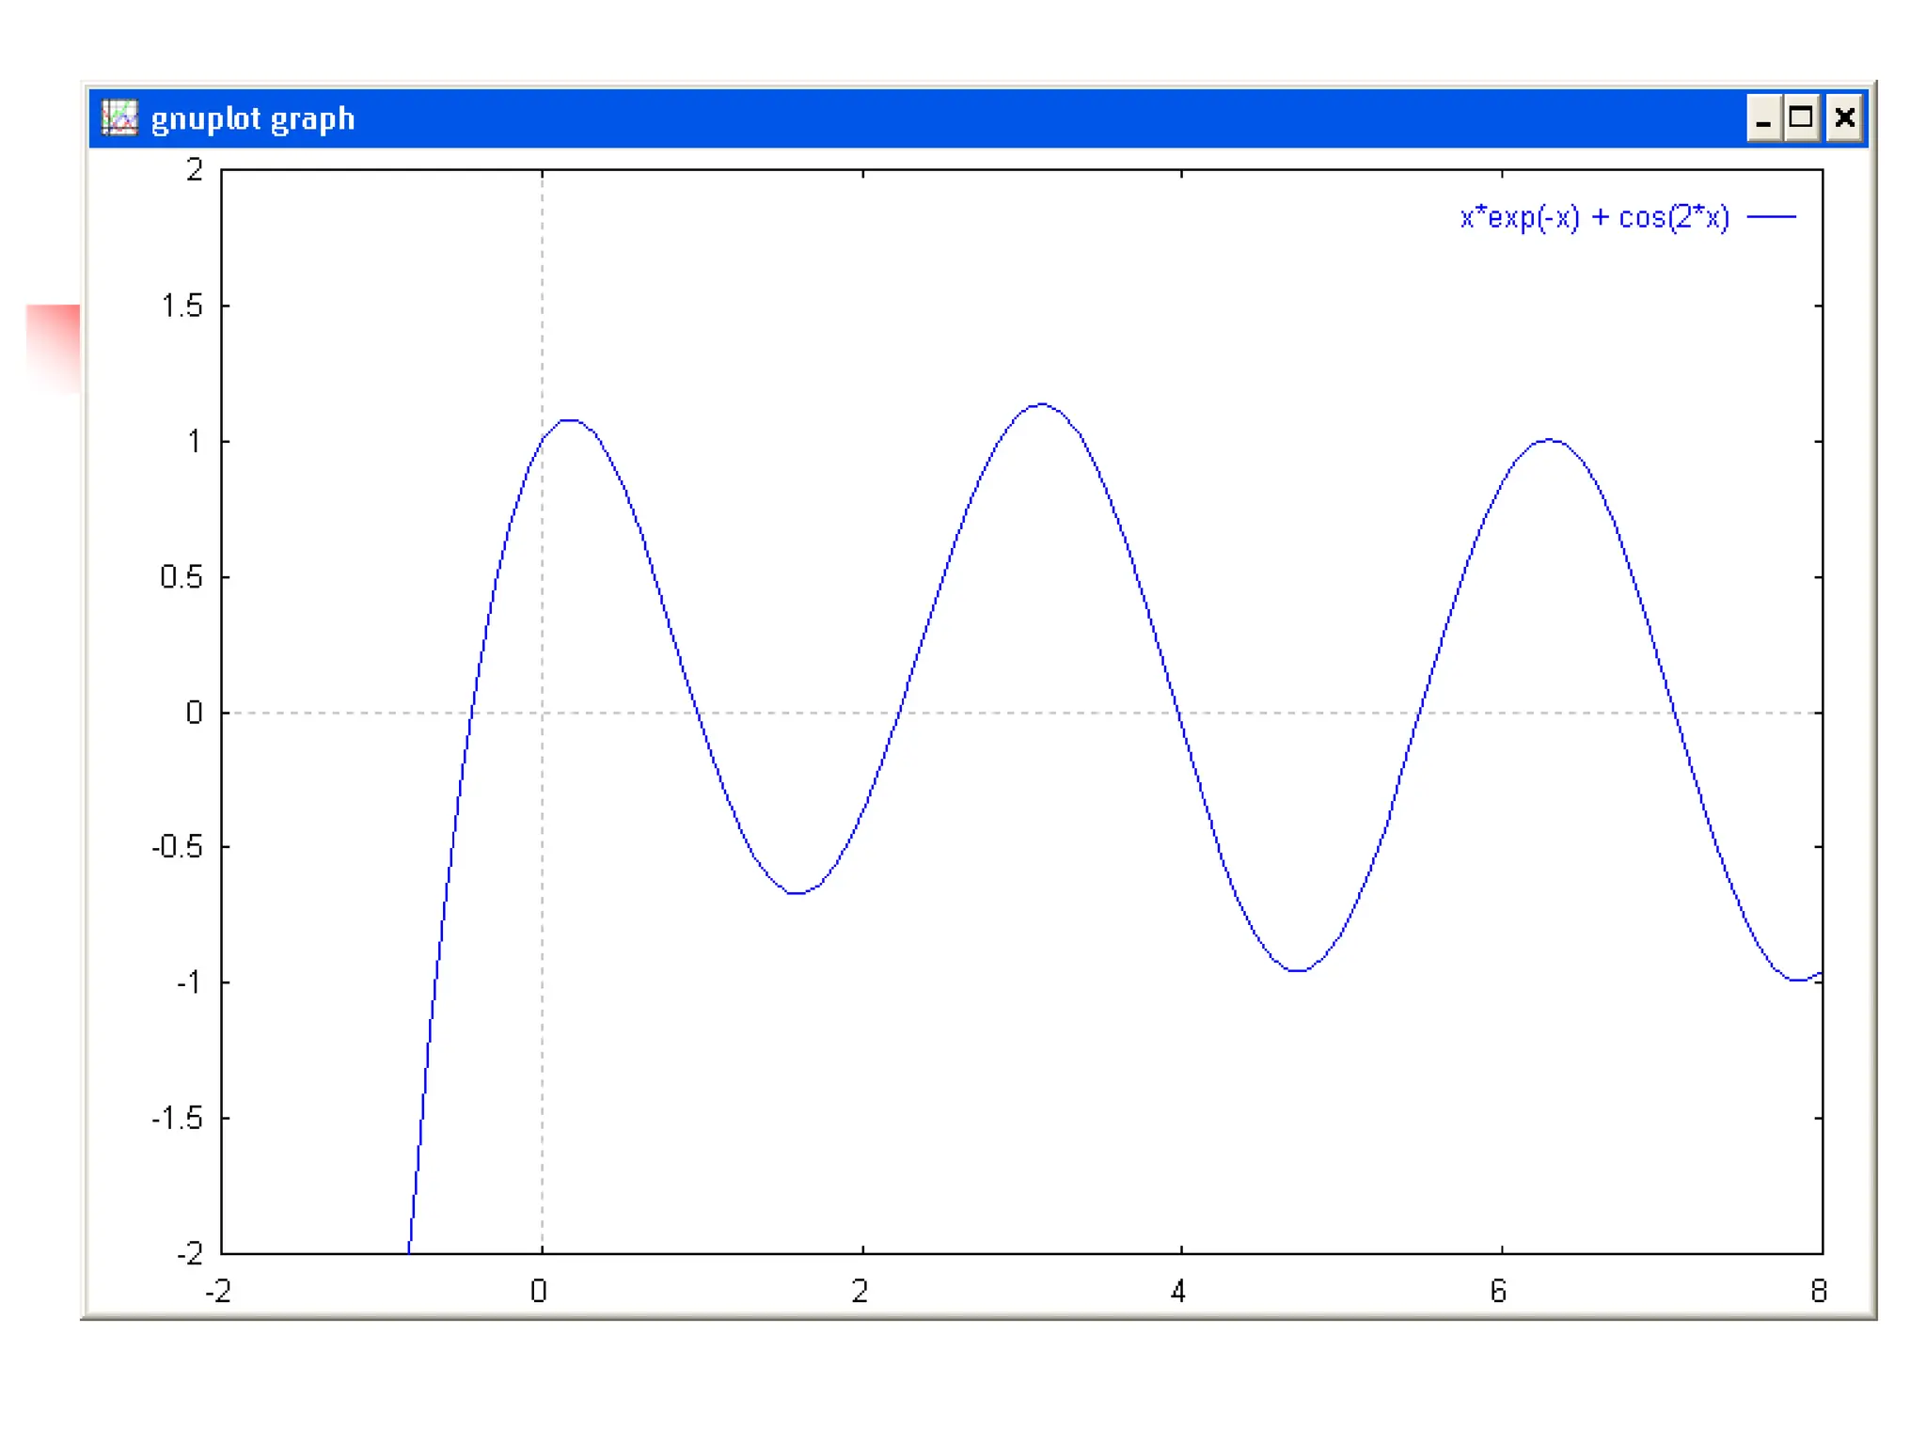Screen dimensions: 1926x1444
Task: Click the gnuplot icon in title bar
Action: point(119,118)
